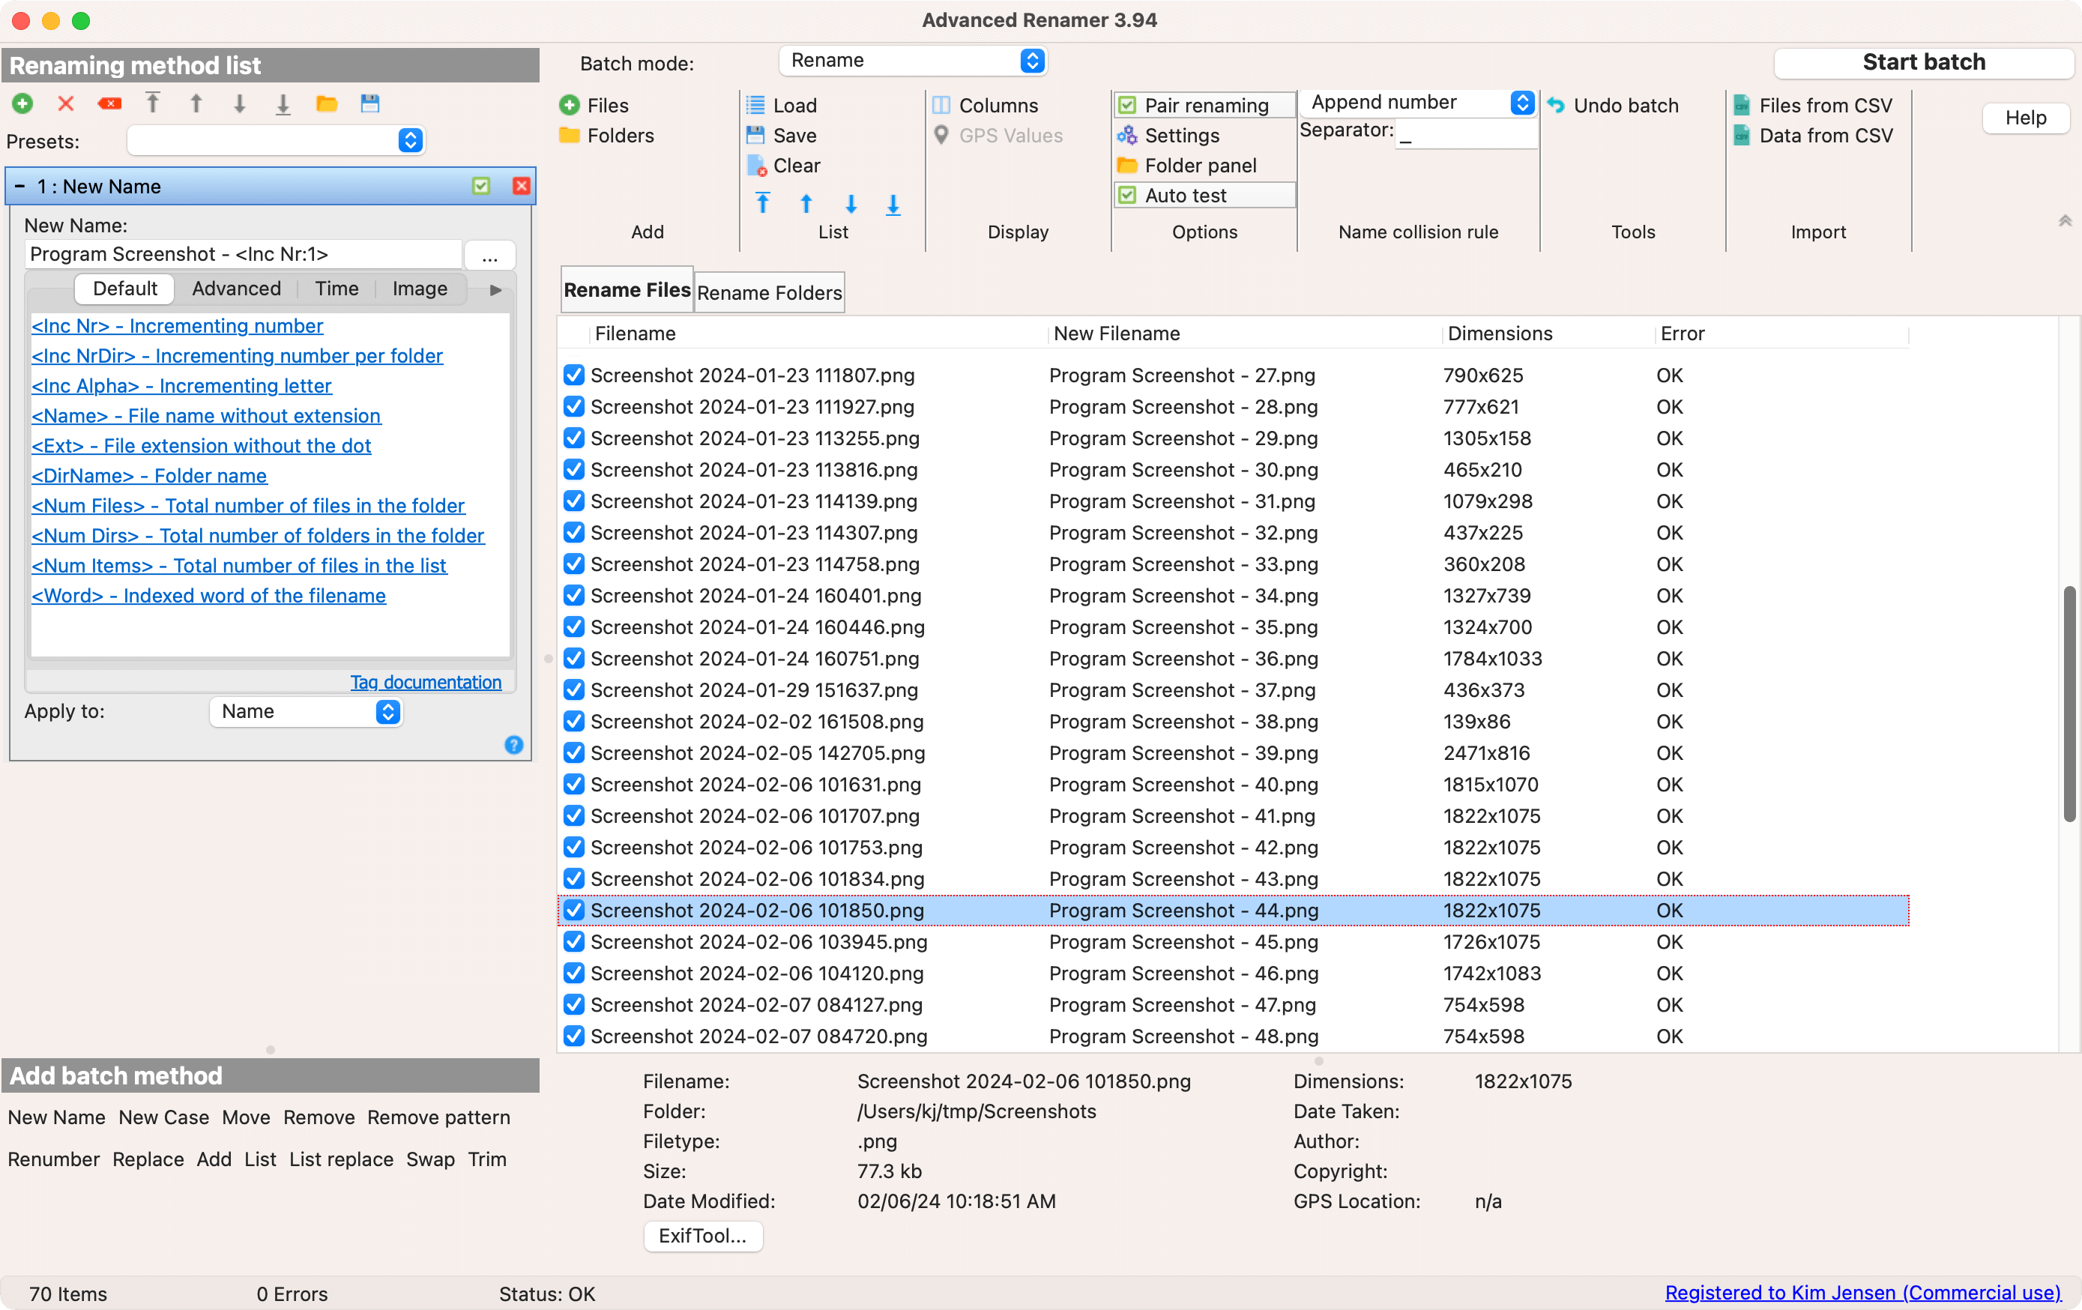This screenshot has height=1310, width=2082.
Task: Switch to the Rename Folders tab
Action: 769,292
